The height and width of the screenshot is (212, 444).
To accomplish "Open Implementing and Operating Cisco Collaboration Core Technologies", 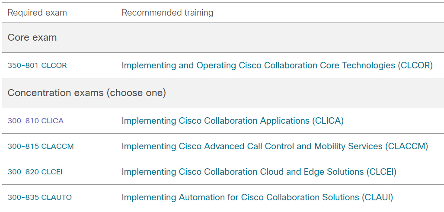I will pyautogui.click(x=277, y=66).
